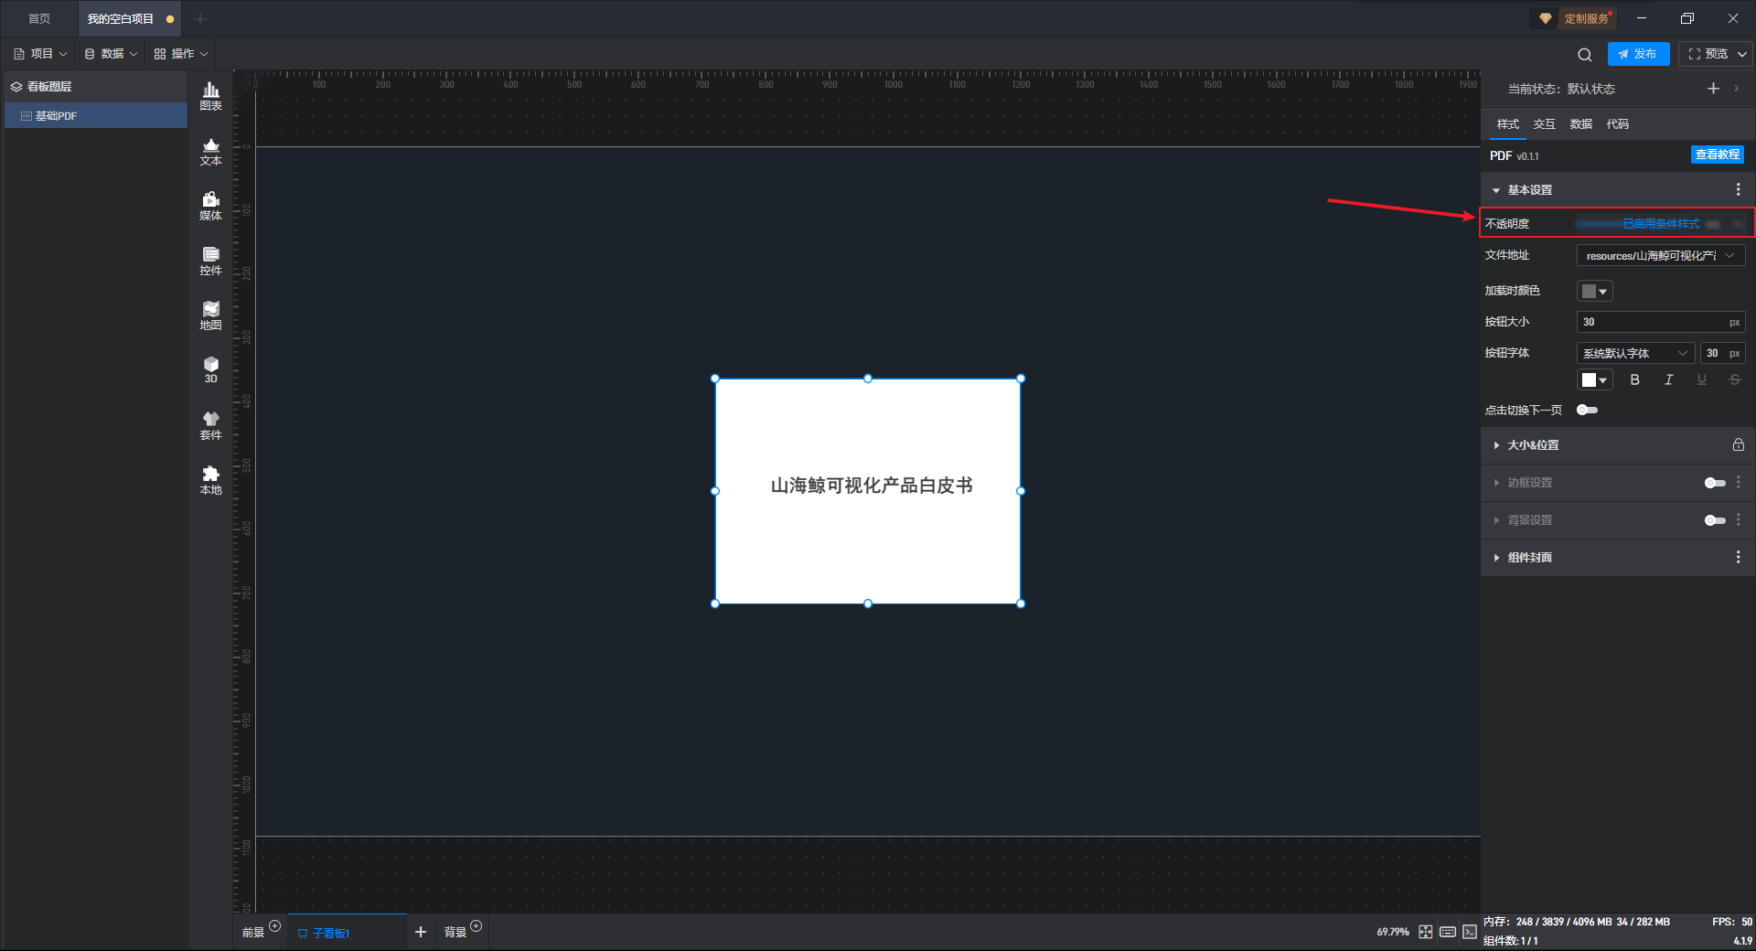Open the 地图 map components icon
The height and width of the screenshot is (951, 1756).
[x=210, y=315]
